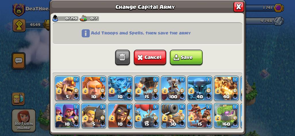The height and width of the screenshot is (136, 295).
Task: Open info for Hog Raiders card
Action: 208,107
